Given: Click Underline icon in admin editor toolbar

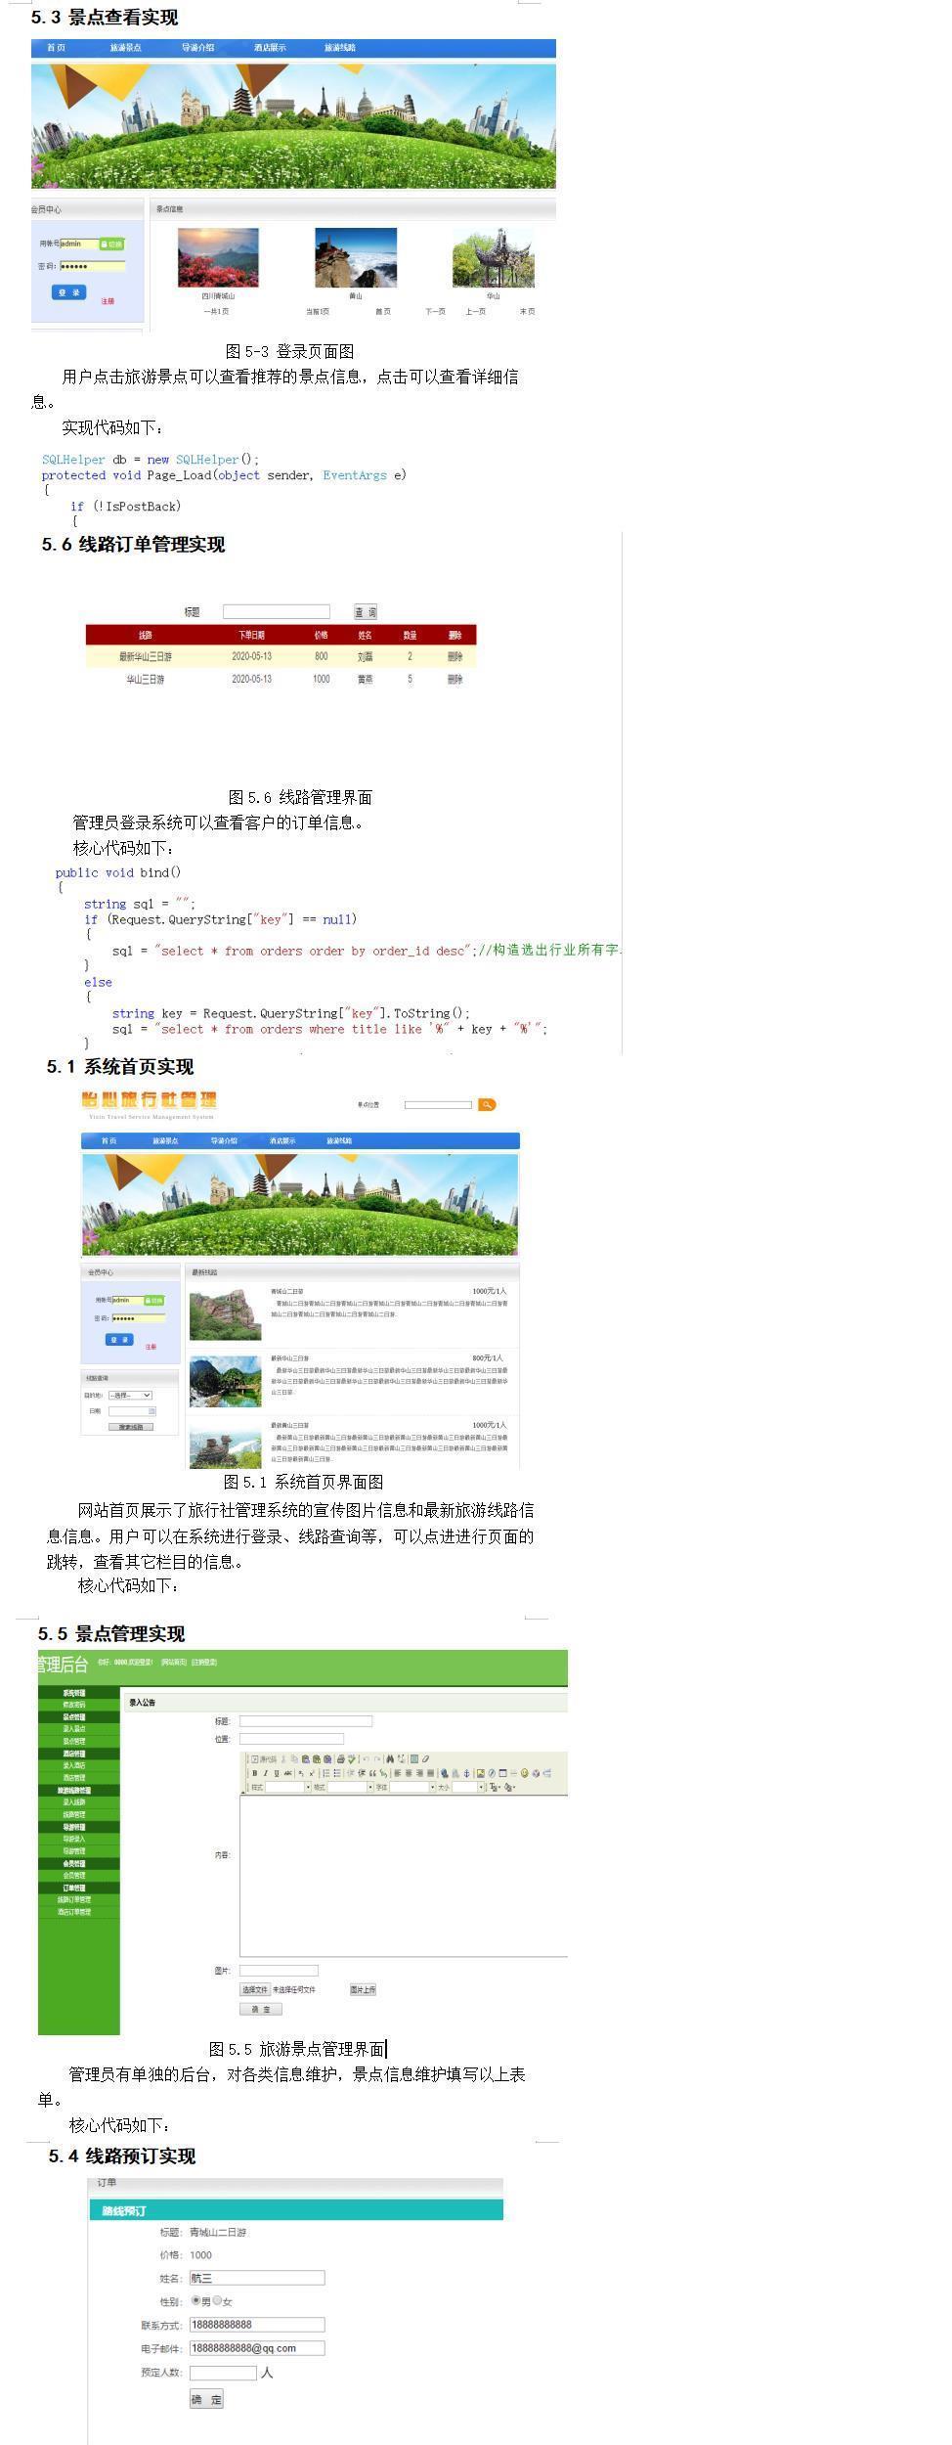Looking at the screenshot, I should click(277, 1773).
